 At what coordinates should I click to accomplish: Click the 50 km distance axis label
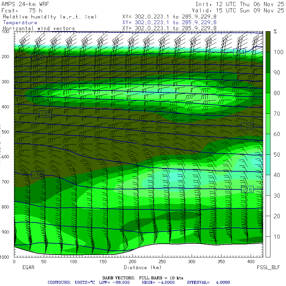click(44, 262)
